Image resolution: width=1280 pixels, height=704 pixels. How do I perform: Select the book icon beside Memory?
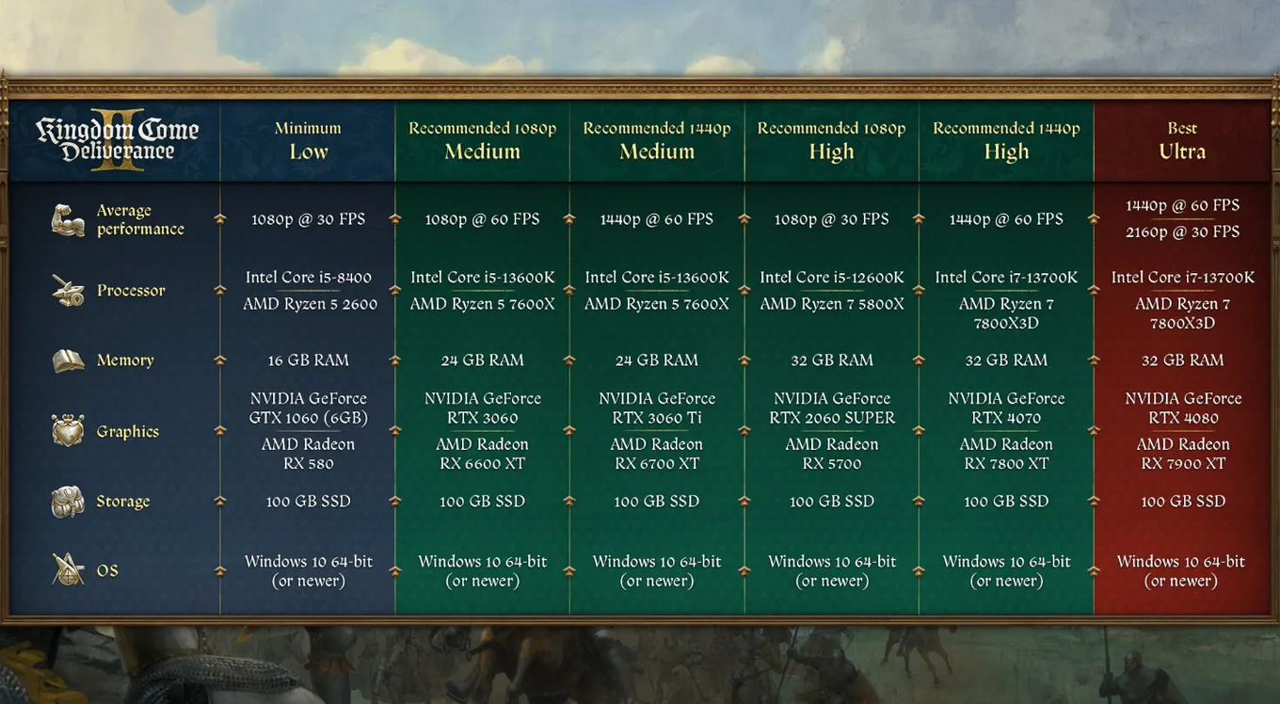[x=68, y=360]
